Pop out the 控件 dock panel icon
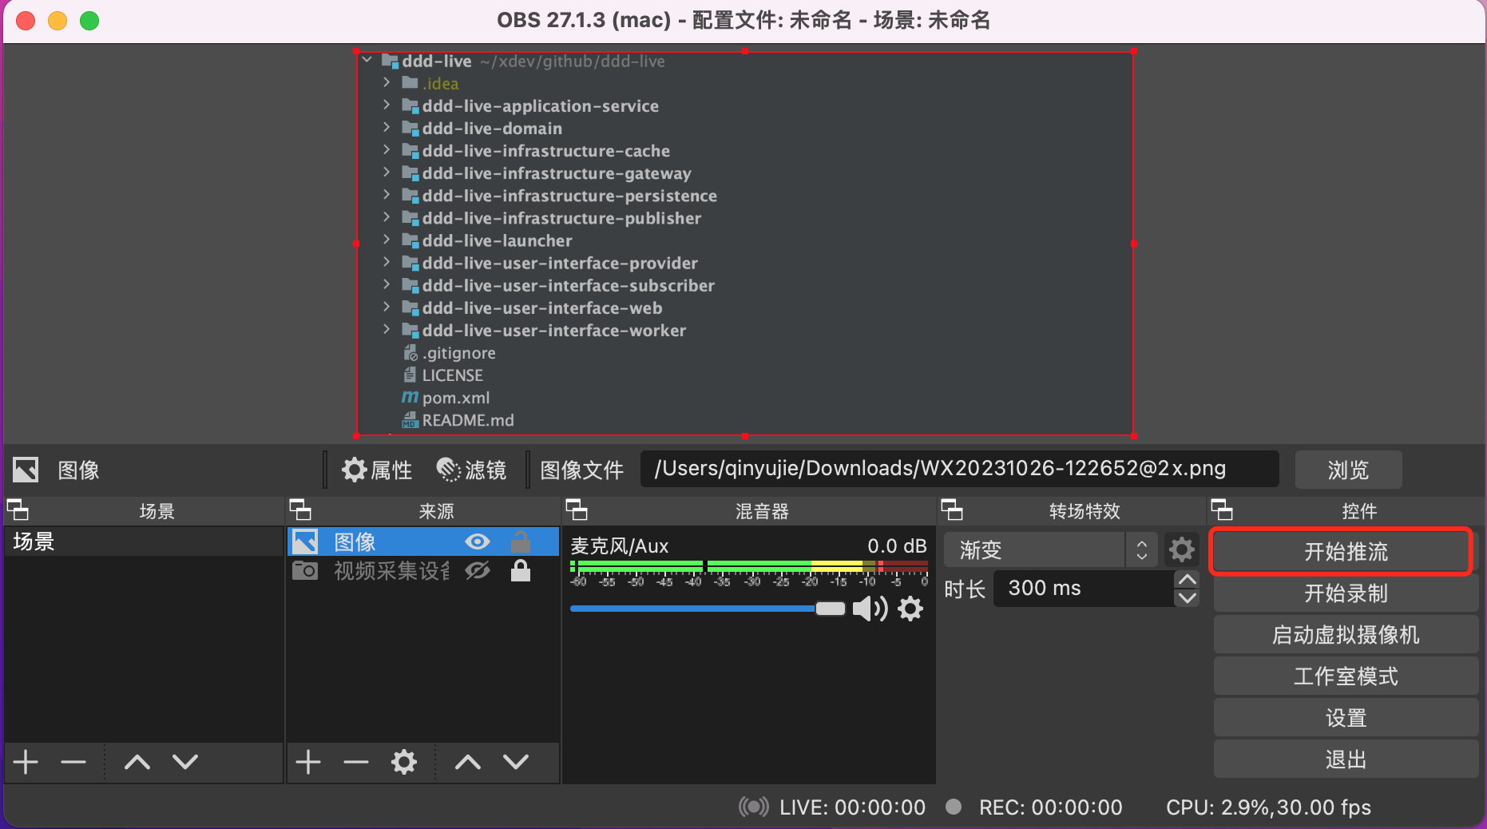This screenshot has height=829, width=1487. click(1222, 510)
